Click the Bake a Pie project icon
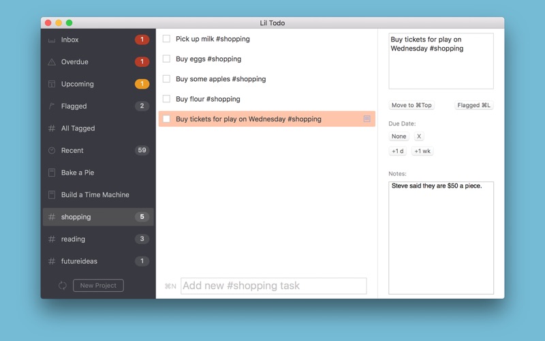 (x=52, y=173)
